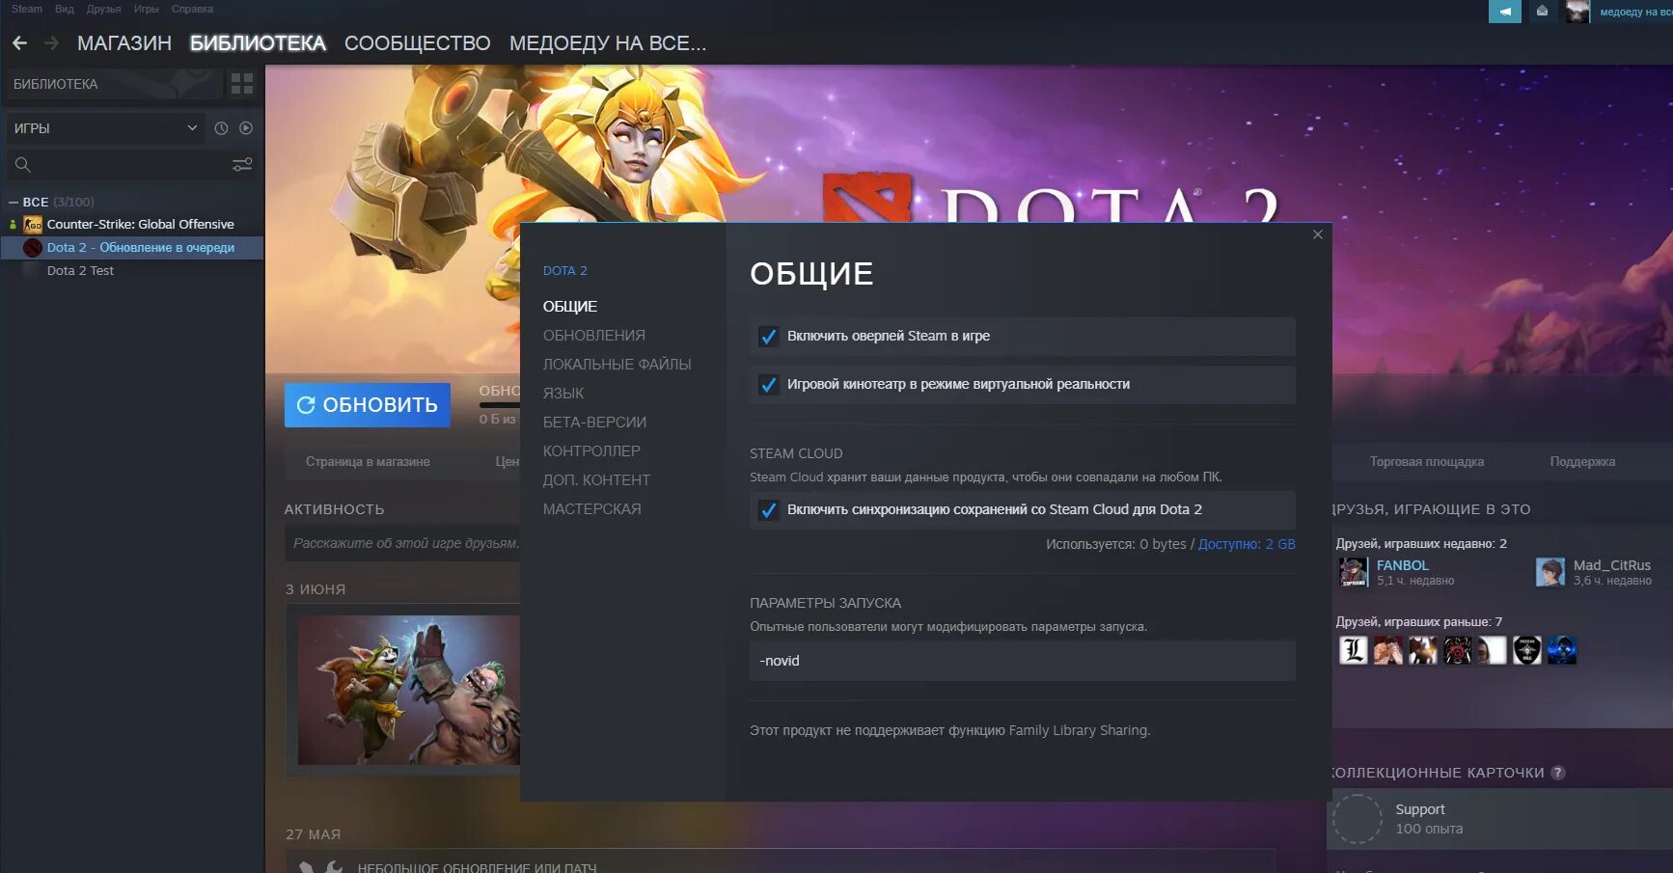Click the update download progress bar
Screen dimensions: 1673x873
pos(500,405)
